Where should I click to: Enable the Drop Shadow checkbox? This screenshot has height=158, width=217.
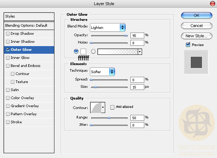[8, 34]
